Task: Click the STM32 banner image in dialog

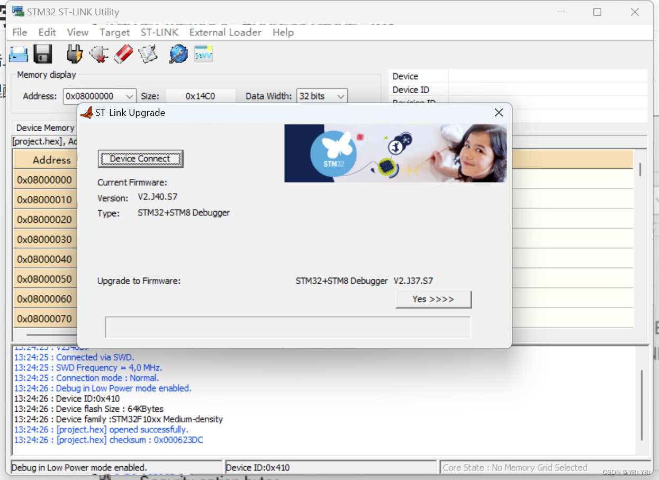Action: tap(395, 153)
